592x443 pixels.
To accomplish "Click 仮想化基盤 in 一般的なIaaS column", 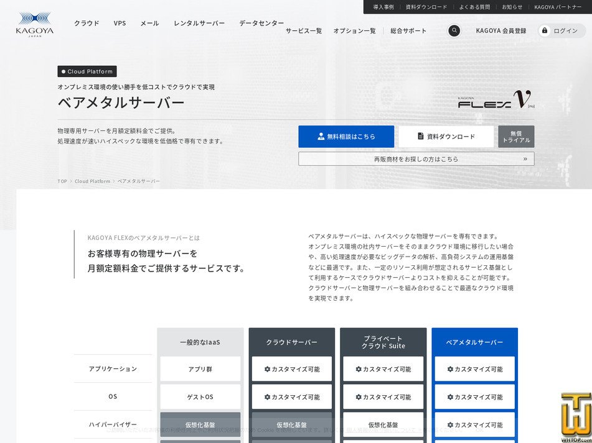I will [200, 424].
